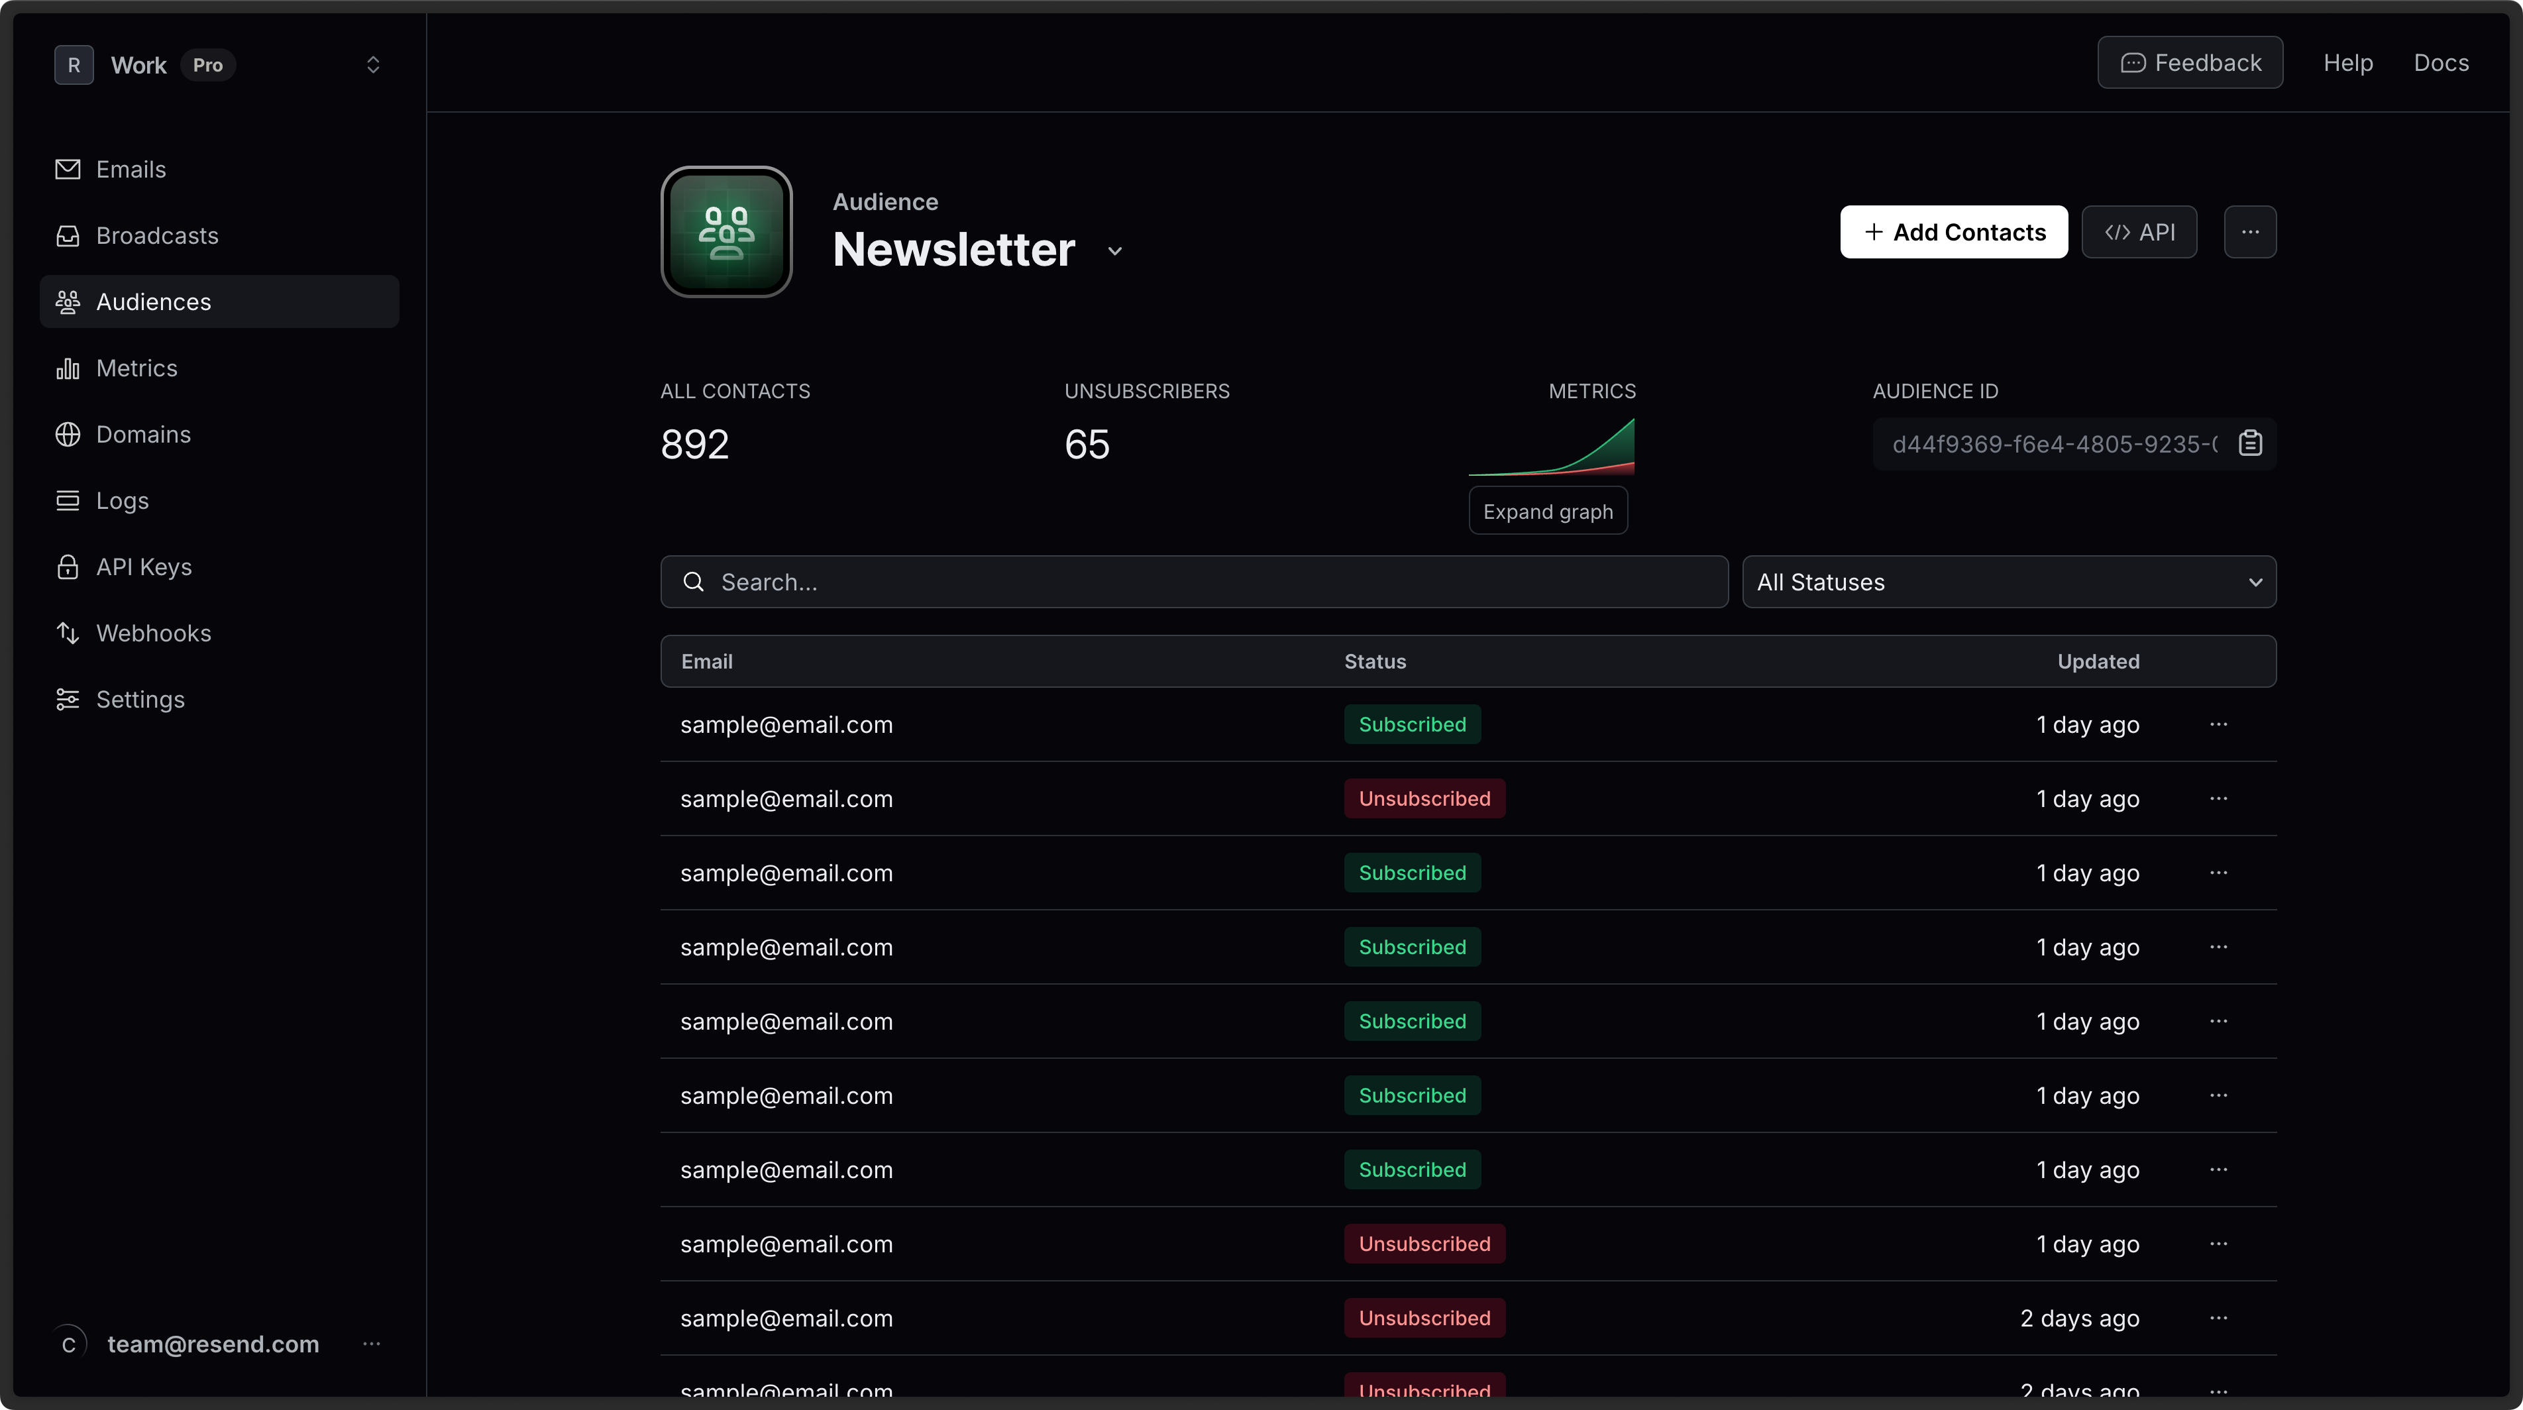This screenshot has height=1410, width=2523.
Task: Copy the Audience ID with the clipboard icon
Action: (x=2250, y=443)
